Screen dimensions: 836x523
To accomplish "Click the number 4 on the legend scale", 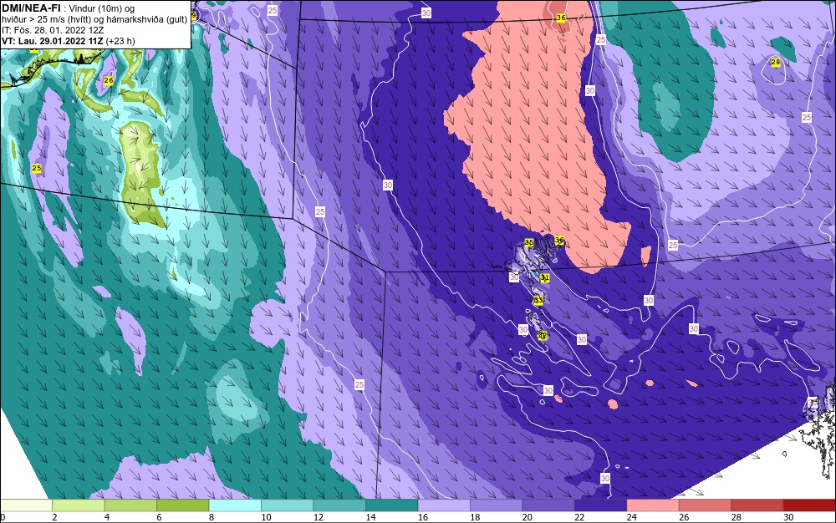I will point(107,517).
